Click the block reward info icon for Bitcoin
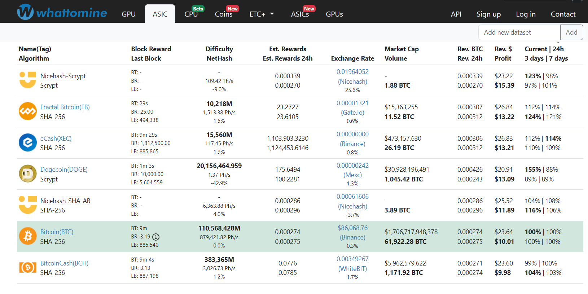This screenshot has width=588, height=294. pos(156,237)
